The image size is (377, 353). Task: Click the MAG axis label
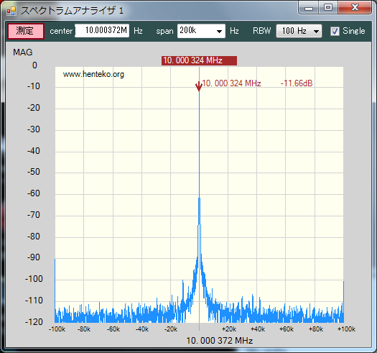[23, 52]
